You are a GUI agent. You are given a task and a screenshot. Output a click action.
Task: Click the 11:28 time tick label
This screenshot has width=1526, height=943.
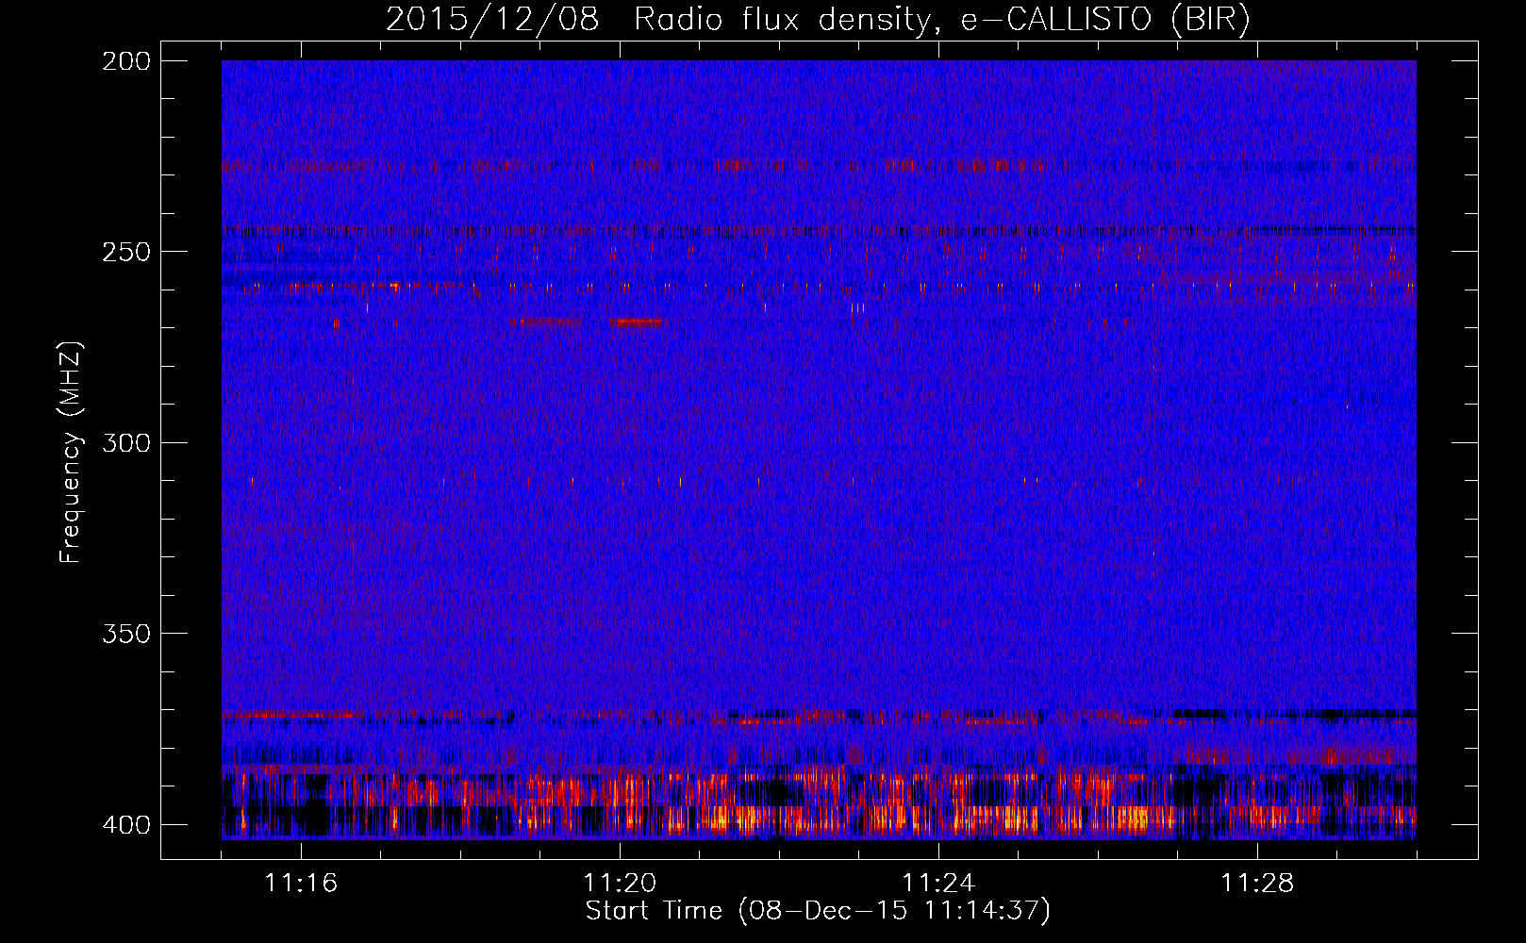(1257, 883)
